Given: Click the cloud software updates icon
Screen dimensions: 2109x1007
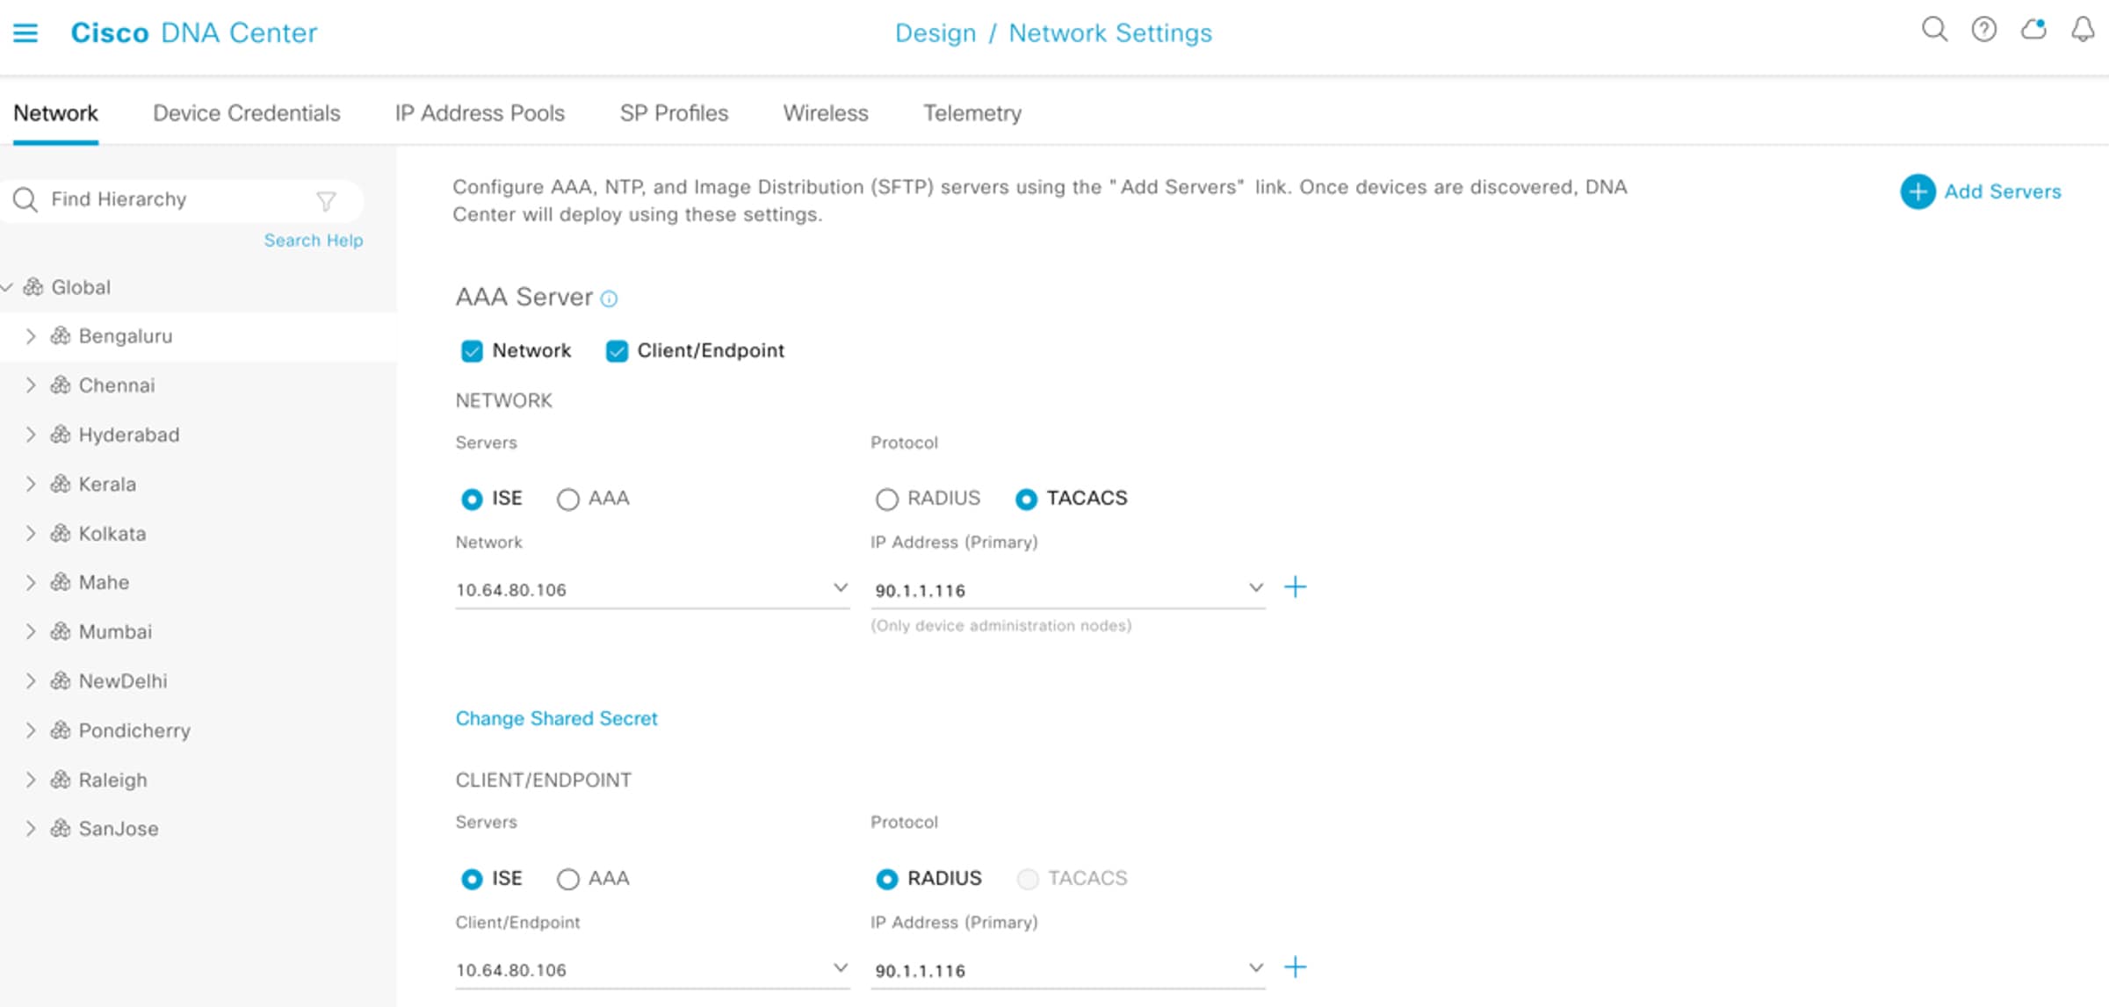Looking at the screenshot, I should coord(2033,30).
